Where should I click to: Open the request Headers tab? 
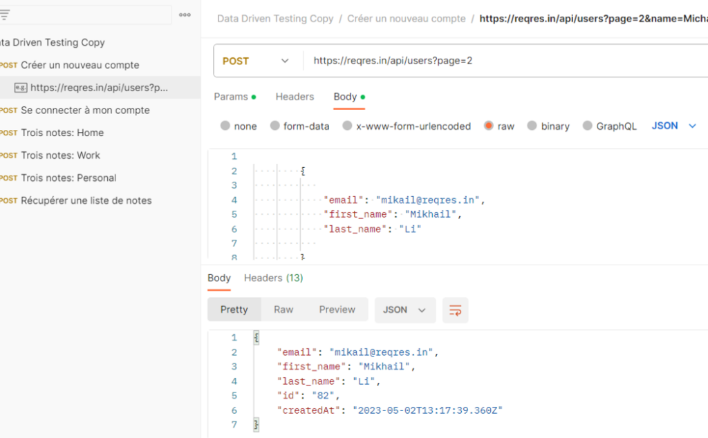[295, 97]
